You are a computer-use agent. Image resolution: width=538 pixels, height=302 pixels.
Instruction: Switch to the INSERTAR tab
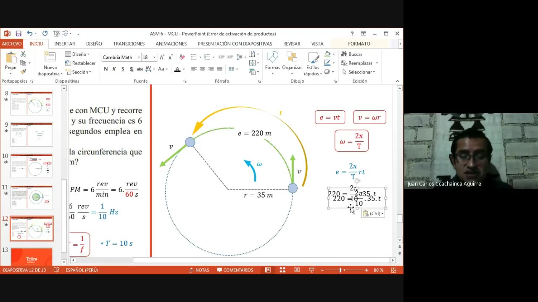point(65,44)
